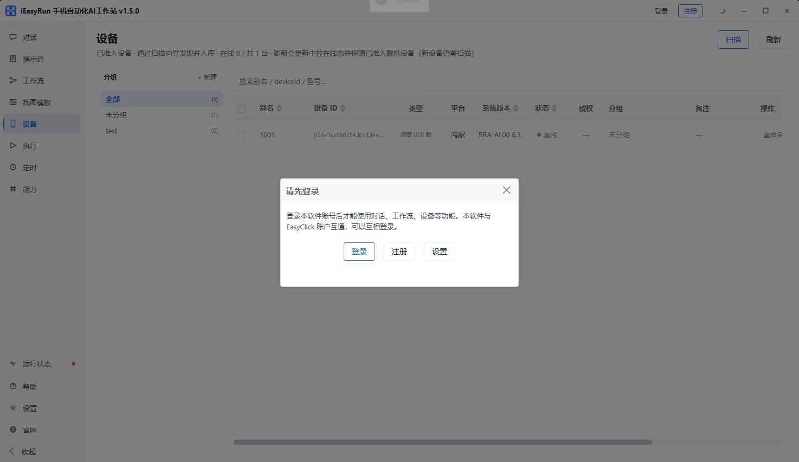799x462 pixels.
Task: Open the 定时 schedule clock icon
Action: coord(13,167)
